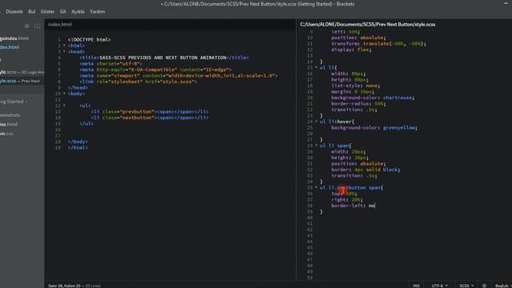The width and height of the screenshot is (512, 288).
Task: Click the 'Satır 38, Kolon 20' cursor position
Action: tap(64, 286)
